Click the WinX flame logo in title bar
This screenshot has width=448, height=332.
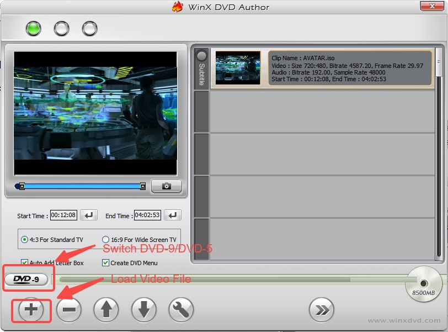click(x=179, y=7)
